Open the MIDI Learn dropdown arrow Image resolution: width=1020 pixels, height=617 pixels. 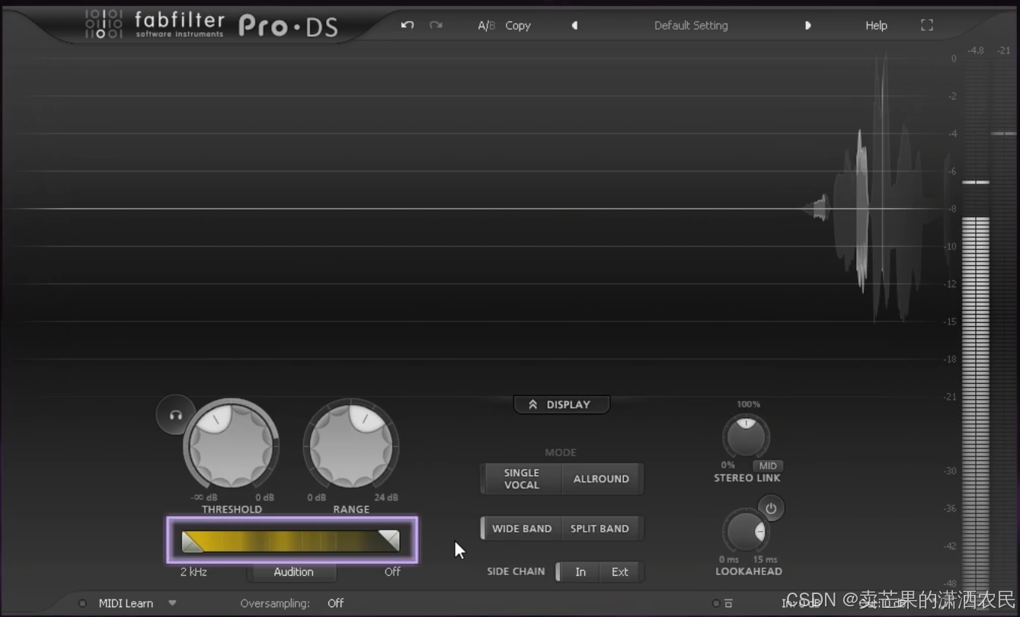coord(172,603)
